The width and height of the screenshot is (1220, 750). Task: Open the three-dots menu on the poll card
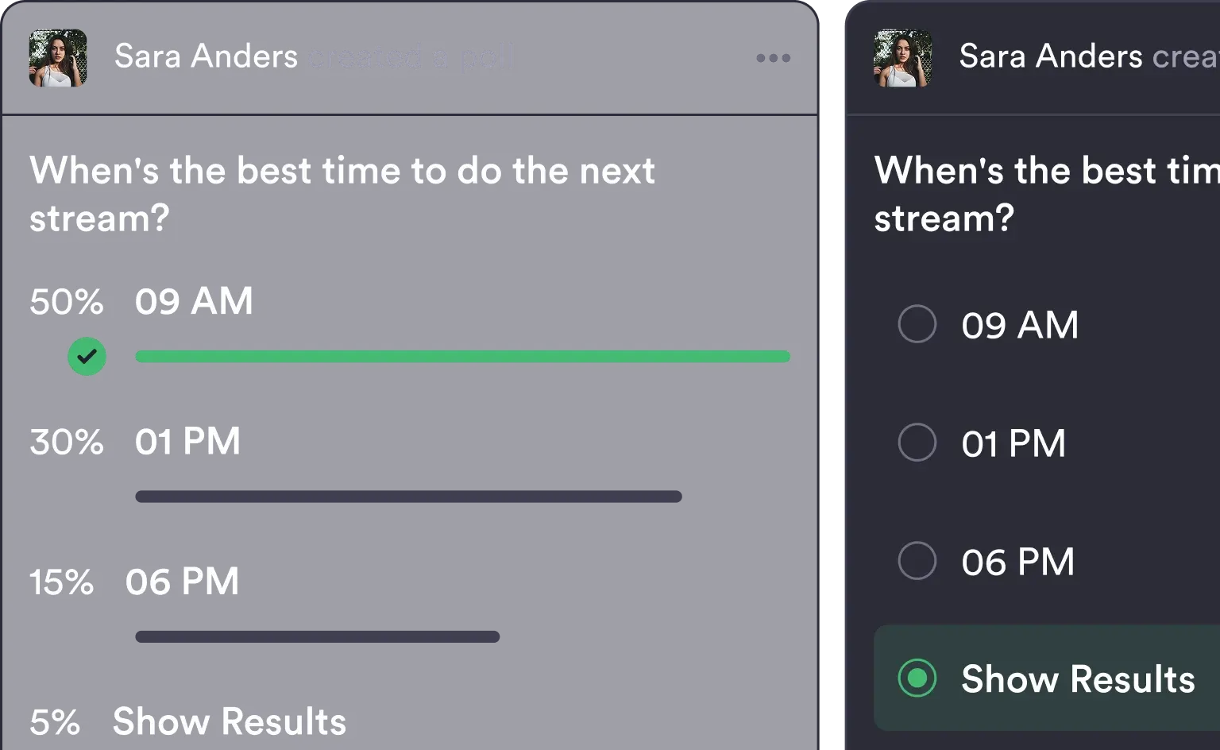[773, 58]
